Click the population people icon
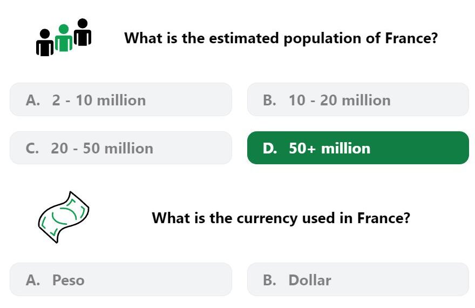This screenshot has height=308, width=475. coord(64,37)
